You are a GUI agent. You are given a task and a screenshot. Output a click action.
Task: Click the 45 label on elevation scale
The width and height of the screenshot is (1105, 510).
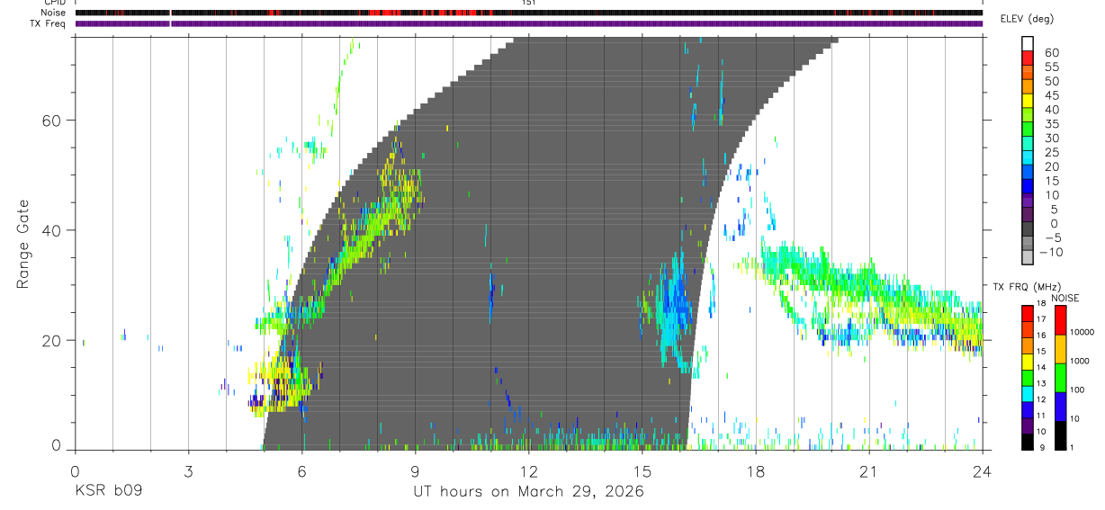pyautogui.click(x=1051, y=95)
